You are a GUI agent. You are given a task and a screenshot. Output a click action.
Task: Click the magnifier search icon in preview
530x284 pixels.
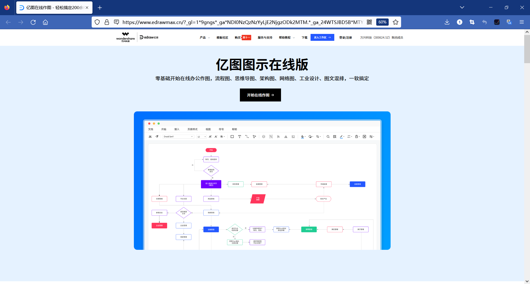[x=328, y=136]
